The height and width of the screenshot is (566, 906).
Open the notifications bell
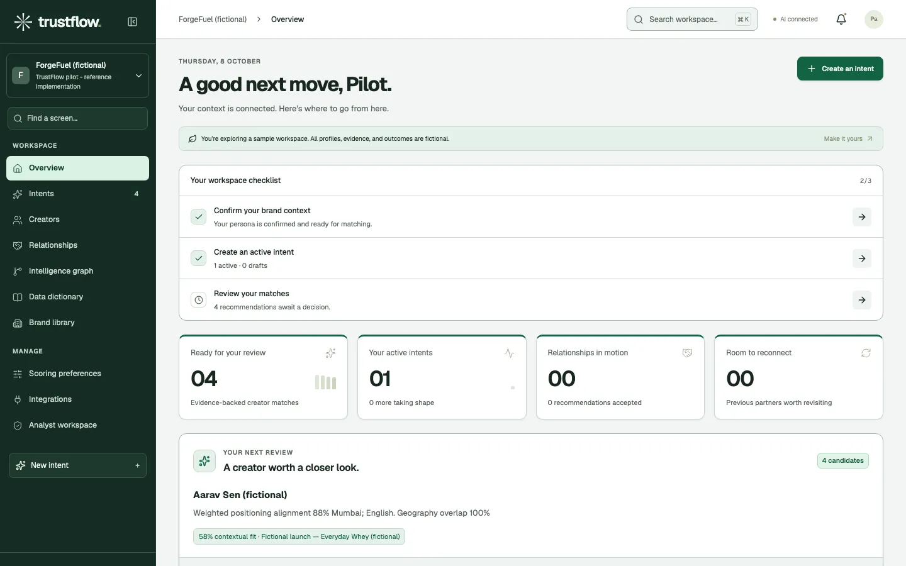pyautogui.click(x=841, y=19)
